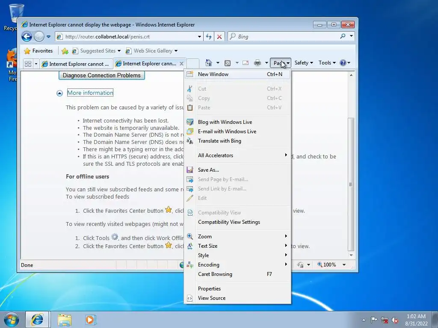Viewport: 438px width, 328px height.
Task: Switch to the first Internet Explorer cannot tab
Action: (x=76, y=64)
